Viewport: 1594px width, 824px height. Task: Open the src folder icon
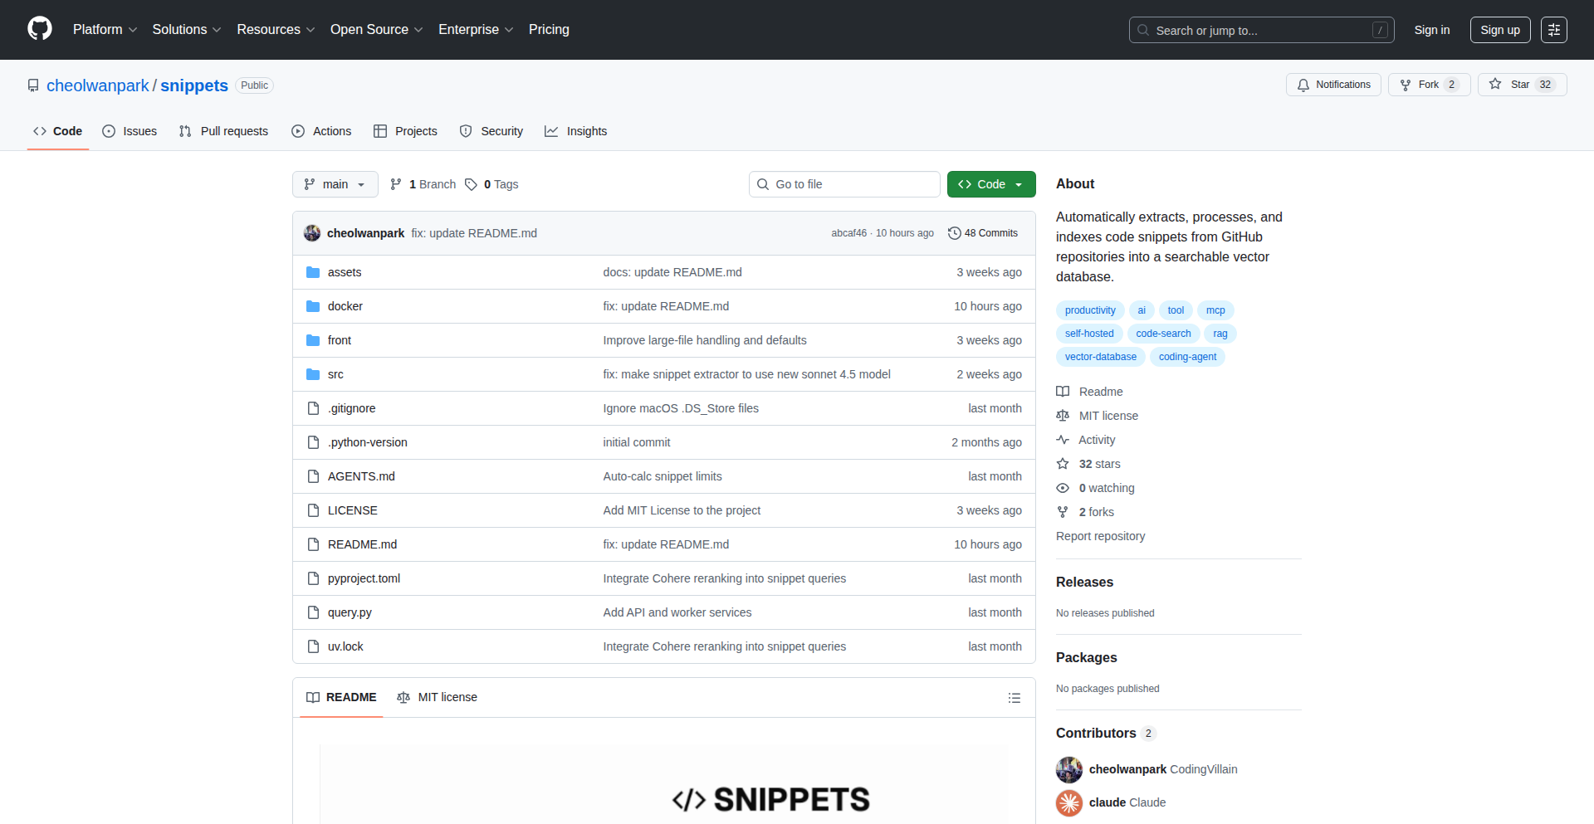[x=313, y=374]
